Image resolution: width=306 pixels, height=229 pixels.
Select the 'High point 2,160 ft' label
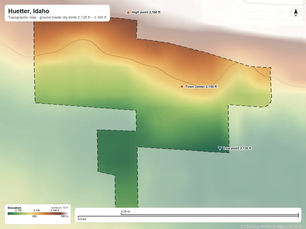click(x=146, y=12)
